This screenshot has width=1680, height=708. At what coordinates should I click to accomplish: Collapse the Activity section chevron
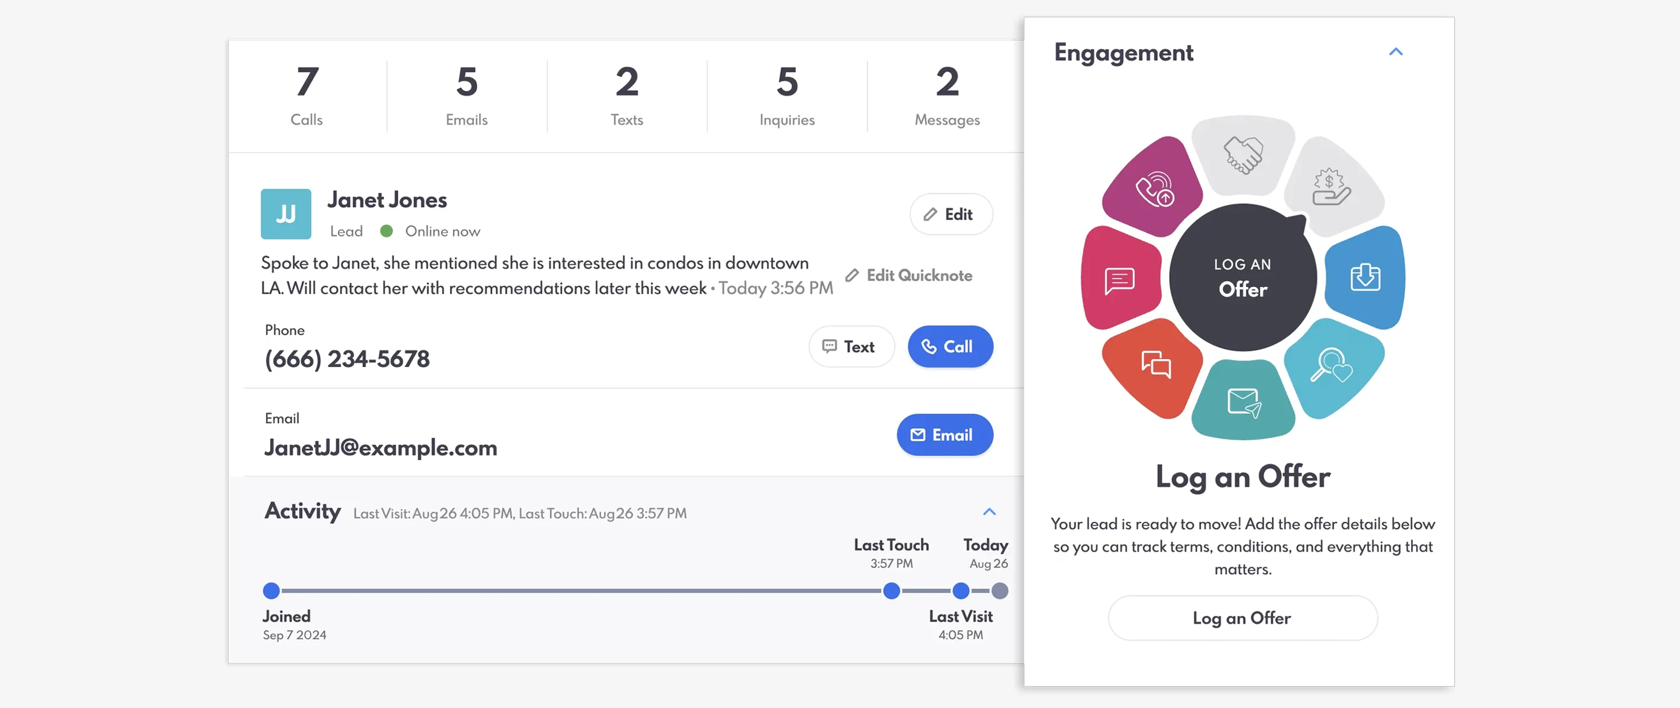(x=989, y=512)
